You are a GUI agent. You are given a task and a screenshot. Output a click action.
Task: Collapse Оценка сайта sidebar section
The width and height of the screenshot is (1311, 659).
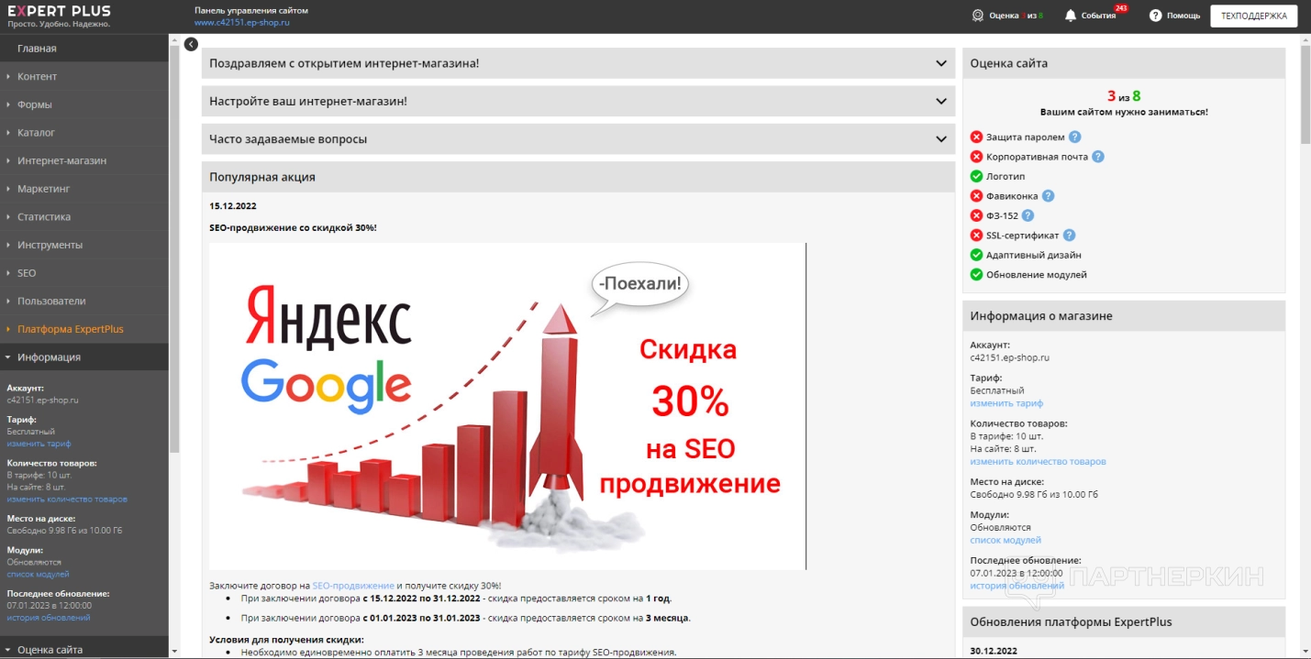[83, 649]
